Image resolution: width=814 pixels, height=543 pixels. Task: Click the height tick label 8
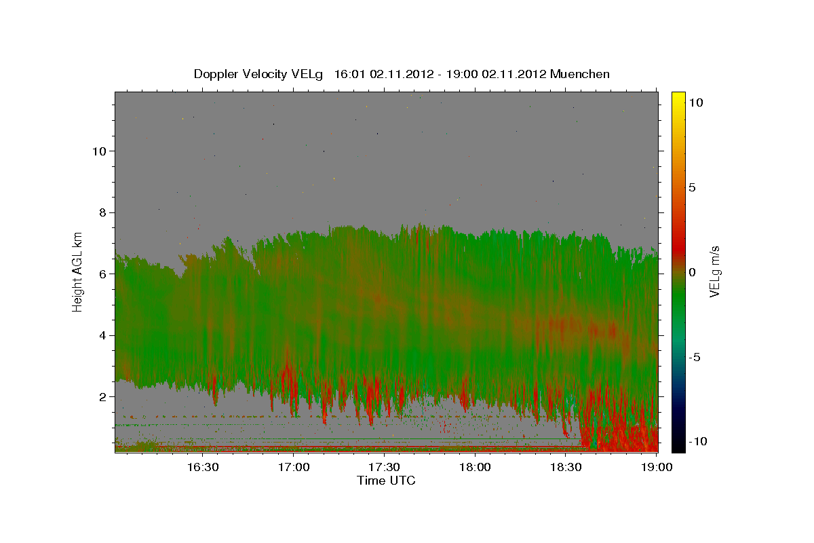tap(103, 212)
